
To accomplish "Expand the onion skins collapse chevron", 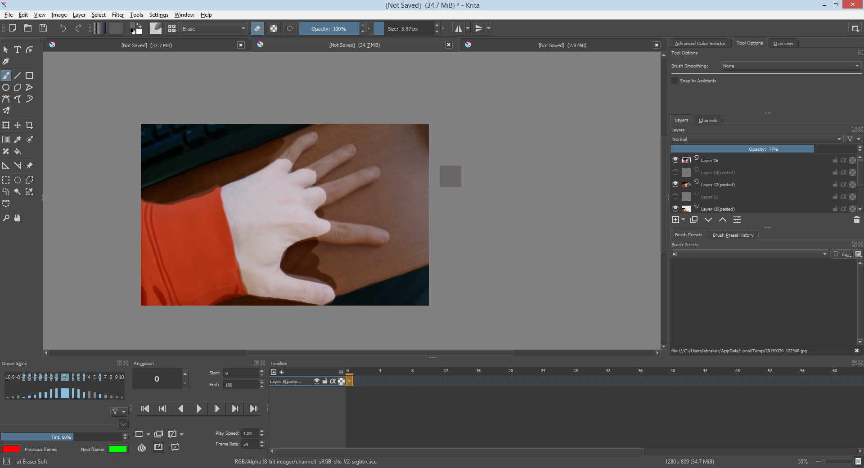I will coord(123,424).
